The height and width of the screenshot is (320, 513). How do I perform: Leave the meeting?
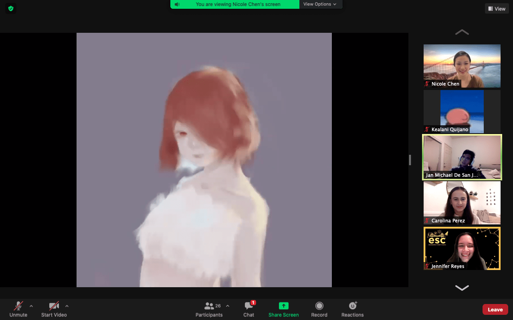click(x=495, y=310)
